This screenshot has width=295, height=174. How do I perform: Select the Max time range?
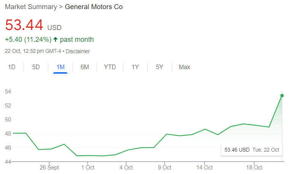pos(184,67)
